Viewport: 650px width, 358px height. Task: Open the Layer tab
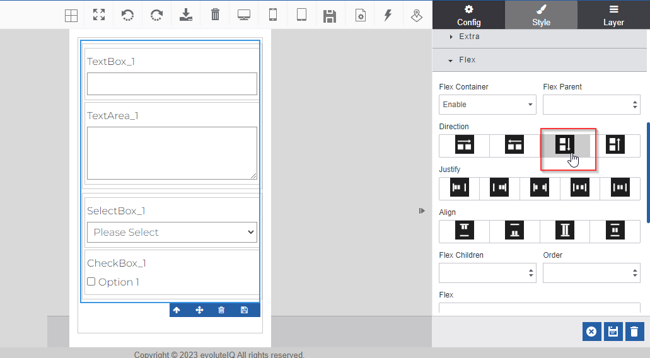[x=613, y=15]
